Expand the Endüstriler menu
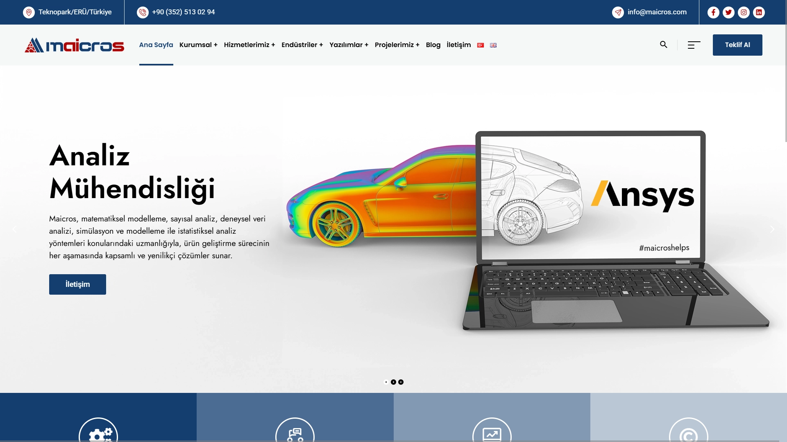The width and height of the screenshot is (787, 442). click(x=302, y=45)
